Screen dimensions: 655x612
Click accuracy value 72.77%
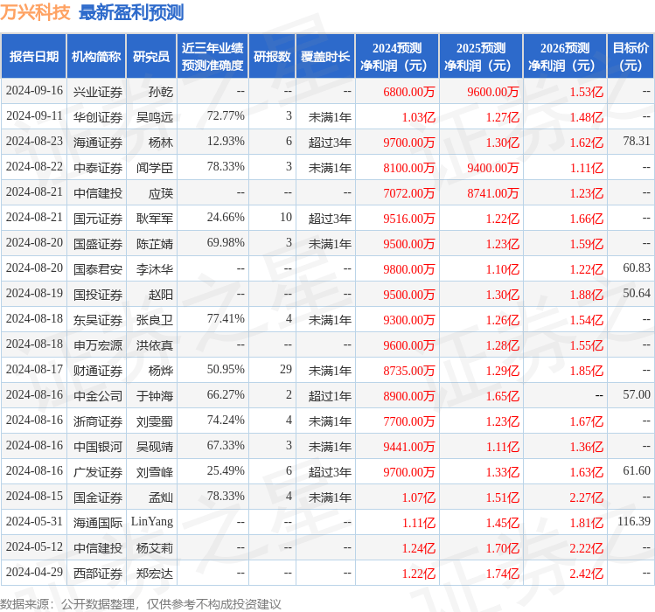click(x=226, y=115)
